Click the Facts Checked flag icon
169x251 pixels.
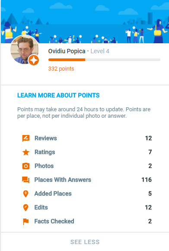point(26,222)
